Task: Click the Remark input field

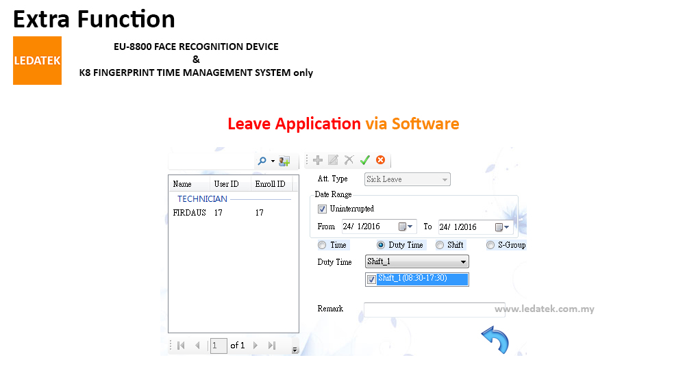Action: tap(434, 309)
